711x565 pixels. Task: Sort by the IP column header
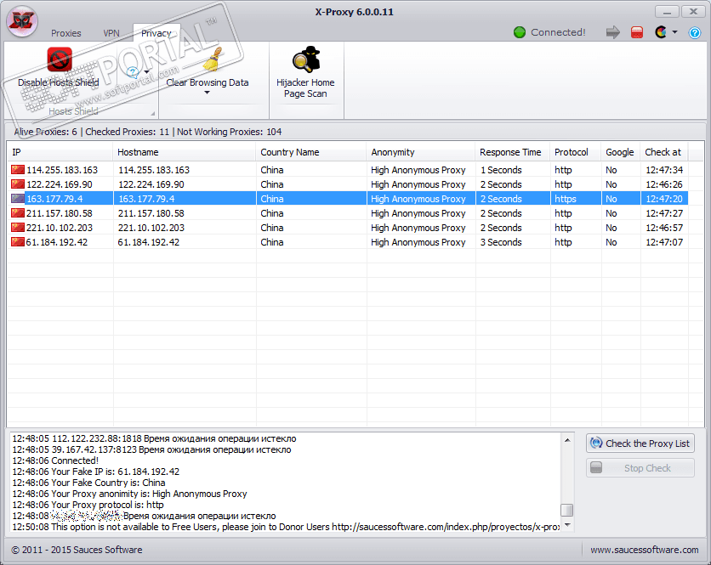[60, 152]
